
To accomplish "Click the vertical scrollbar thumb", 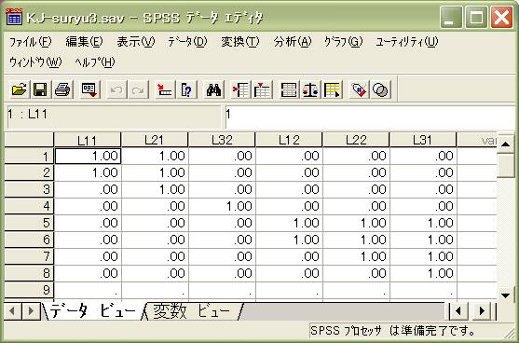I will point(505,166).
